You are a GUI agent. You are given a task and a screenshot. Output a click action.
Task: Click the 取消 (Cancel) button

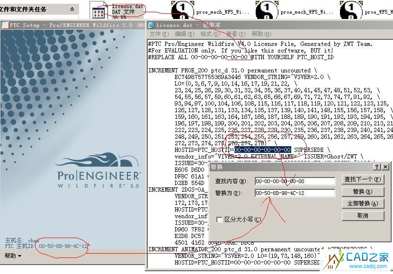click(362, 215)
